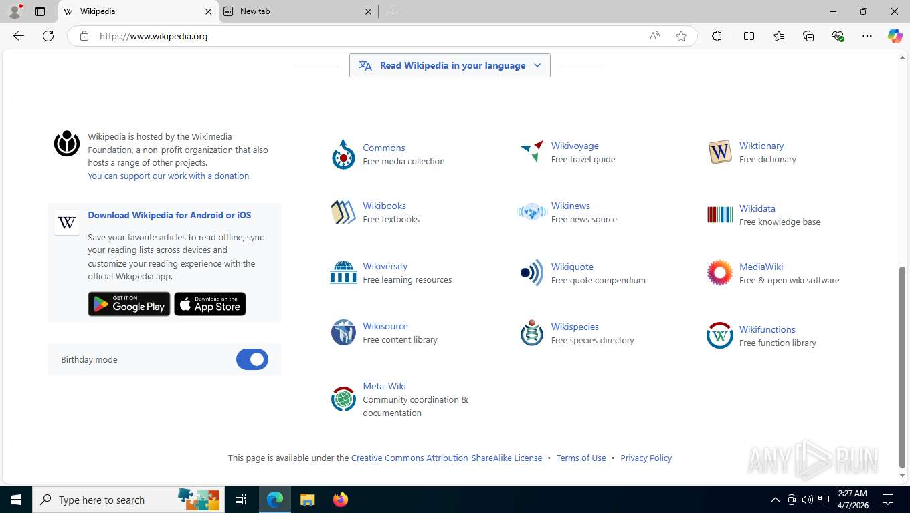Click the Commons logo icon
The width and height of the screenshot is (910, 513).
coord(343,154)
